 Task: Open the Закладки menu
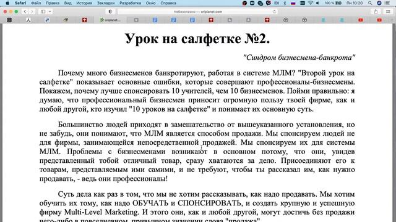pyautogui.click(x=106, y=3)
